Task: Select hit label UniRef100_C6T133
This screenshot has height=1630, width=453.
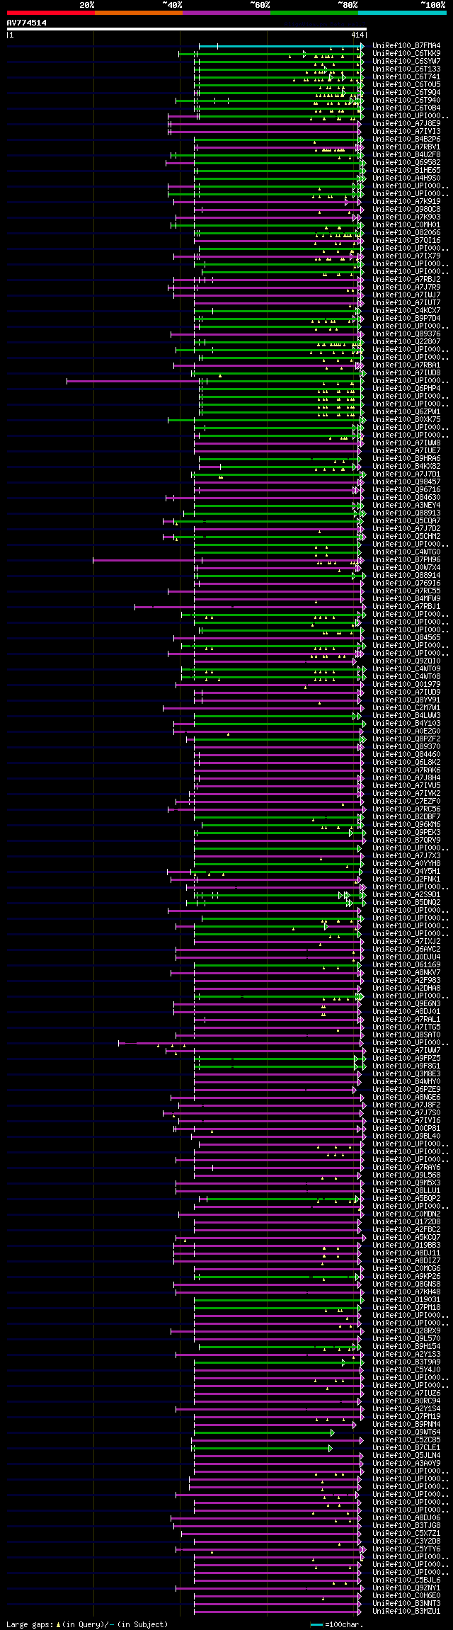Action: coord(406,69)
